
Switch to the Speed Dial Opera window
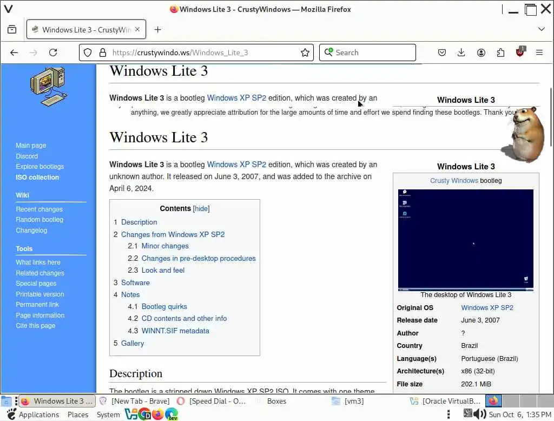[x=213, y=401]
